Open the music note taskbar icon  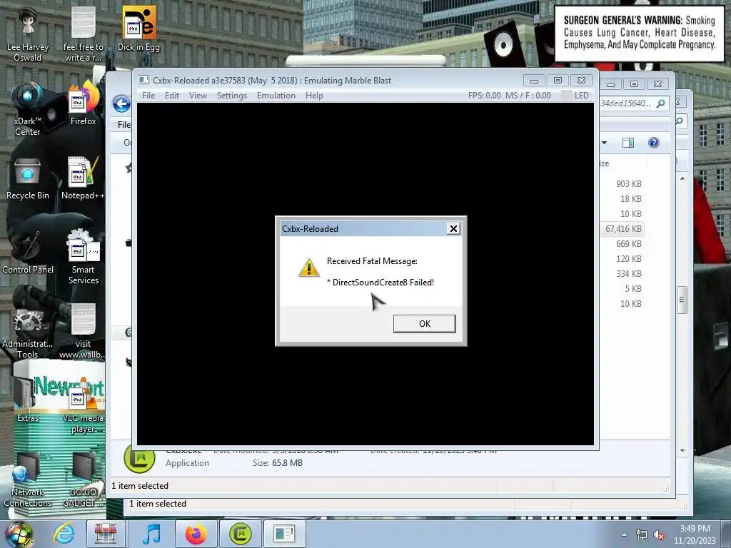(x=151, y=534)
